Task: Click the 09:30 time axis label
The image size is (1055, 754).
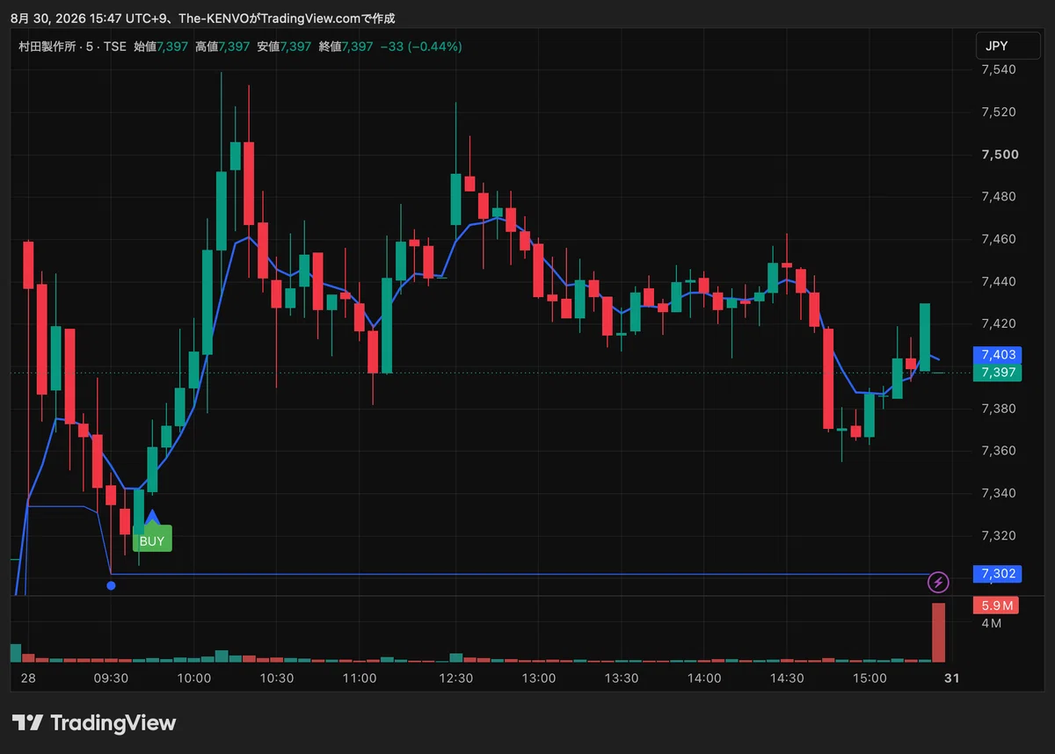Action: [111, 678]
